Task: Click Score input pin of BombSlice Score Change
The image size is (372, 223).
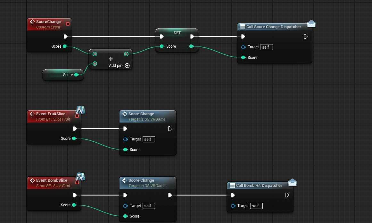Action: click(125, 216)
